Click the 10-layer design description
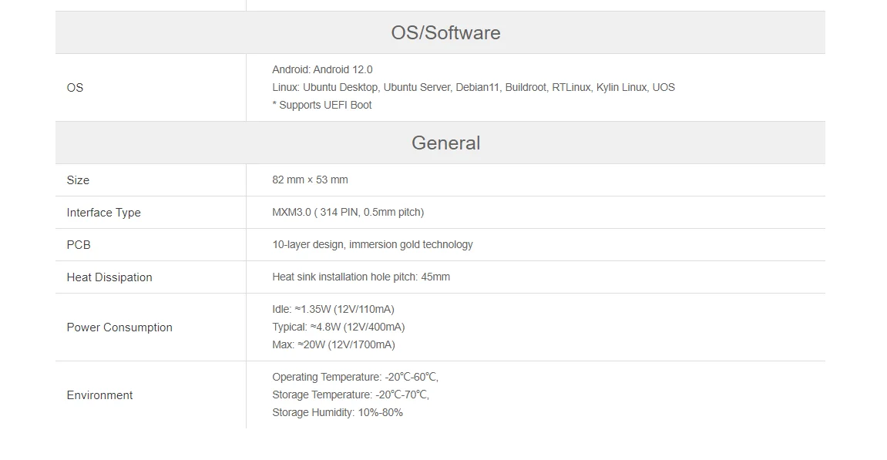 point(372,244)
